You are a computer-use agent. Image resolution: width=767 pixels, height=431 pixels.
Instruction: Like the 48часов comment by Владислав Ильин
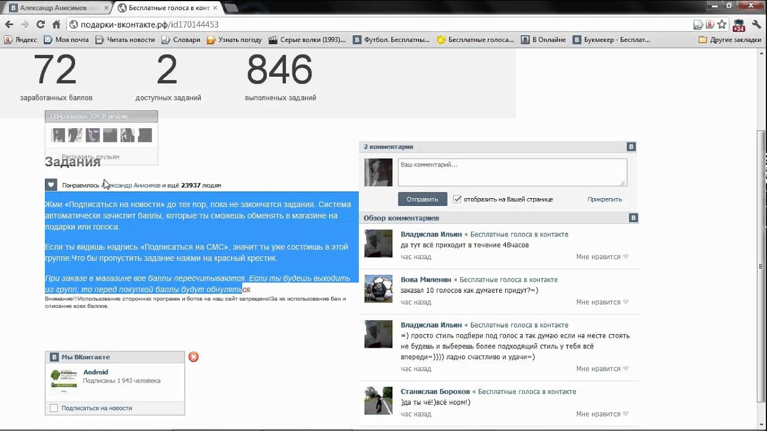pyautogui.click(x=626, y=257)
